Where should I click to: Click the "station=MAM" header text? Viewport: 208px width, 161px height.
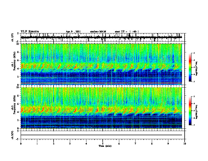[x=98, y=32]
